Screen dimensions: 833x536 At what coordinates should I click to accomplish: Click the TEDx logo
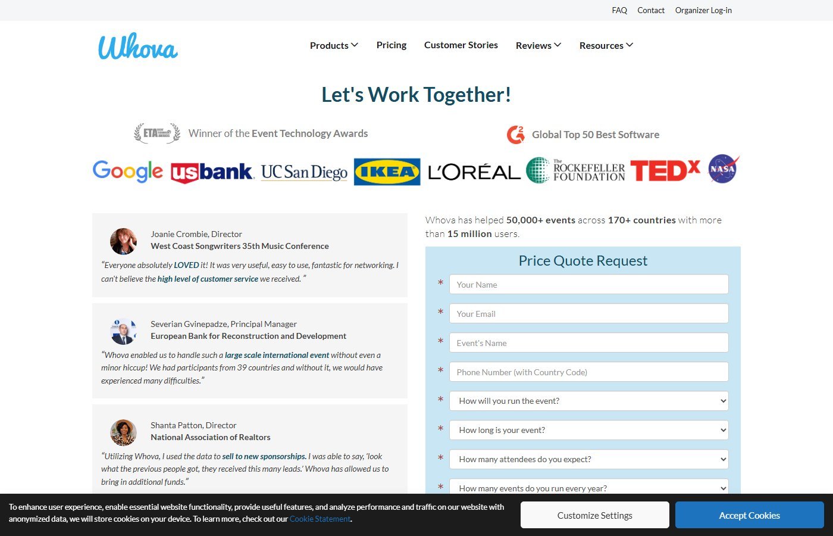coord(665,170)
